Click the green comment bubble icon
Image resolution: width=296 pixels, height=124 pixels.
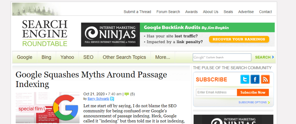click(127, 94)
